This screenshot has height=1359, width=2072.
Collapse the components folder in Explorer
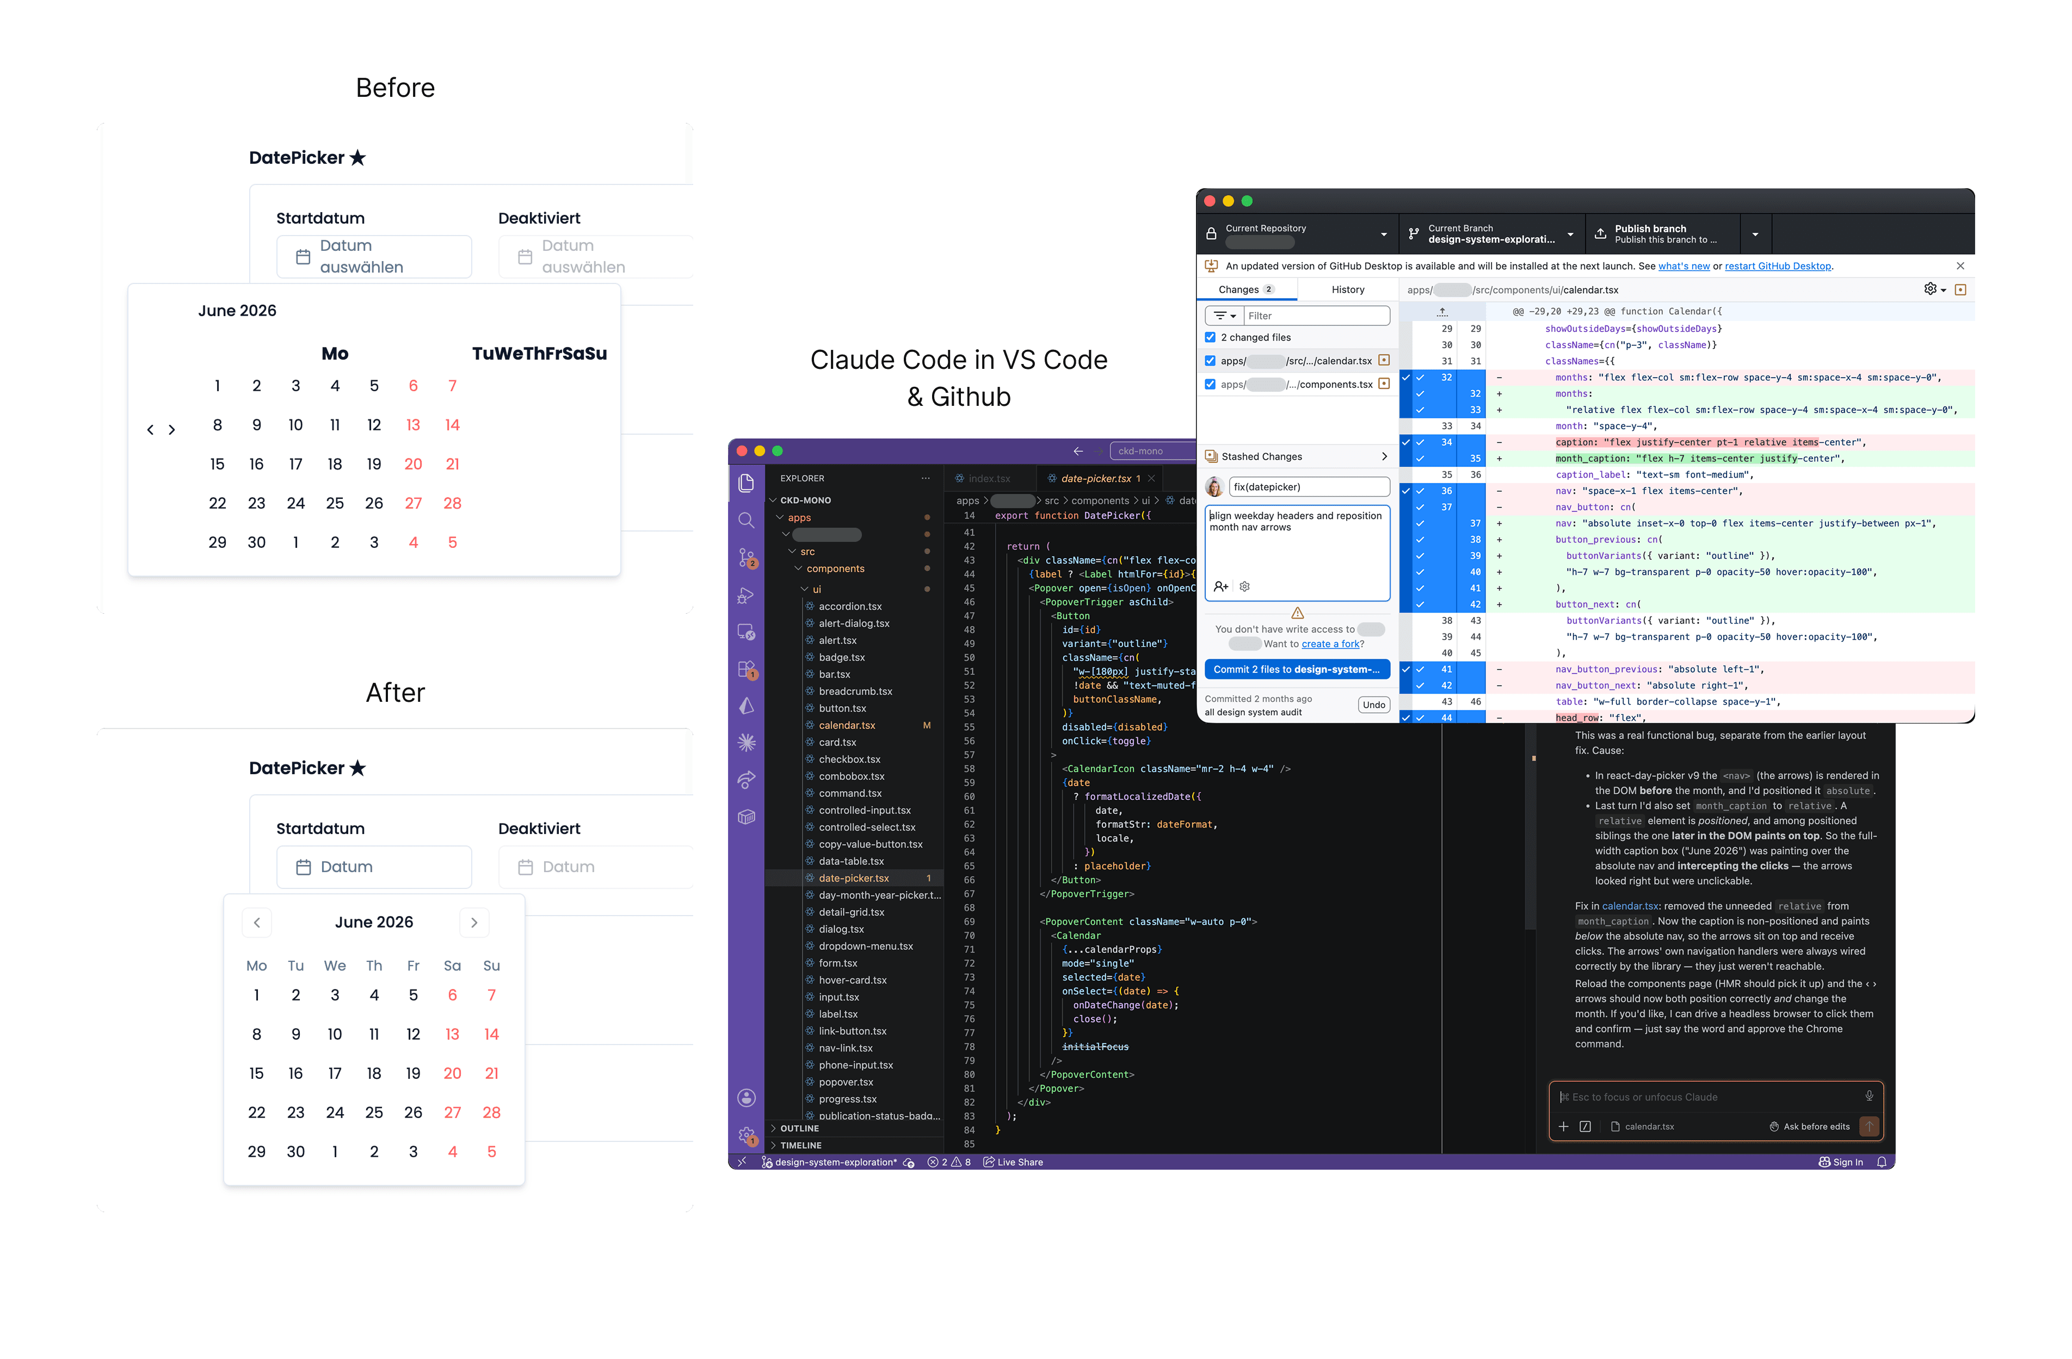pyautogui.click(x=798, y=569)
